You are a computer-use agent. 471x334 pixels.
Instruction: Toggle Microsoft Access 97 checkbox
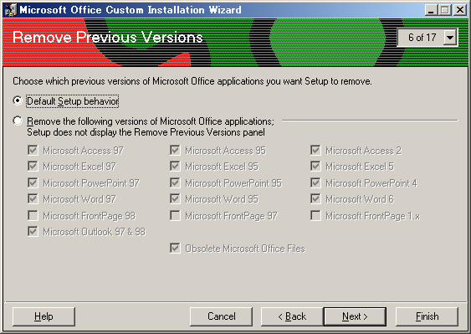(x=33, y=150)
